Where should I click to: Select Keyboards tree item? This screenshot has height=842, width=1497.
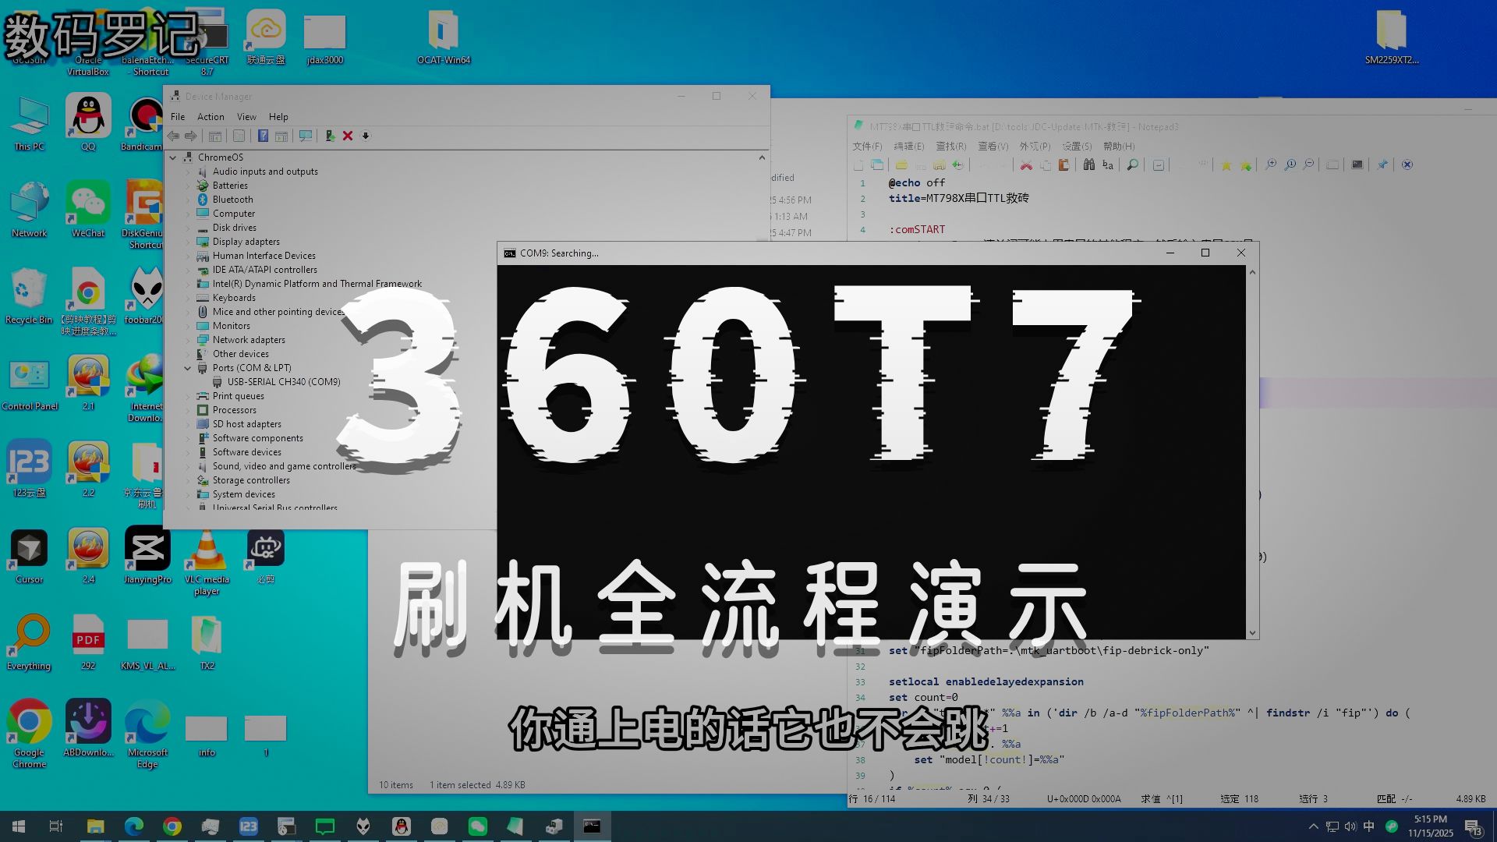(234, 298)
